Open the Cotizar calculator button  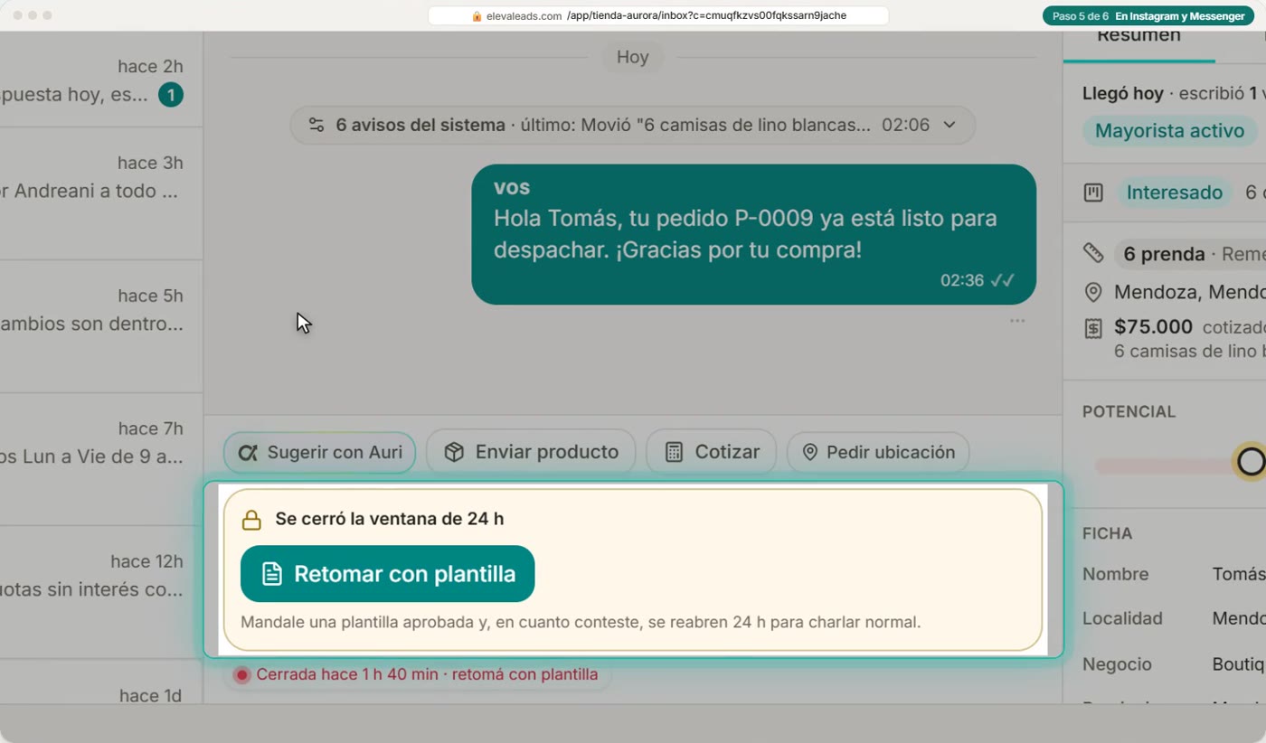point(711,453)
